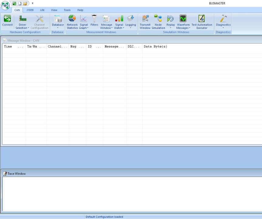Click the BUSMASTER title bar text

pos(217,3)
